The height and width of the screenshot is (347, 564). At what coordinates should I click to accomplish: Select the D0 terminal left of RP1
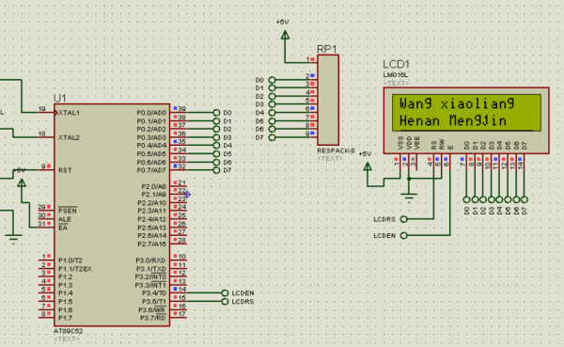[x=272, y=80]
